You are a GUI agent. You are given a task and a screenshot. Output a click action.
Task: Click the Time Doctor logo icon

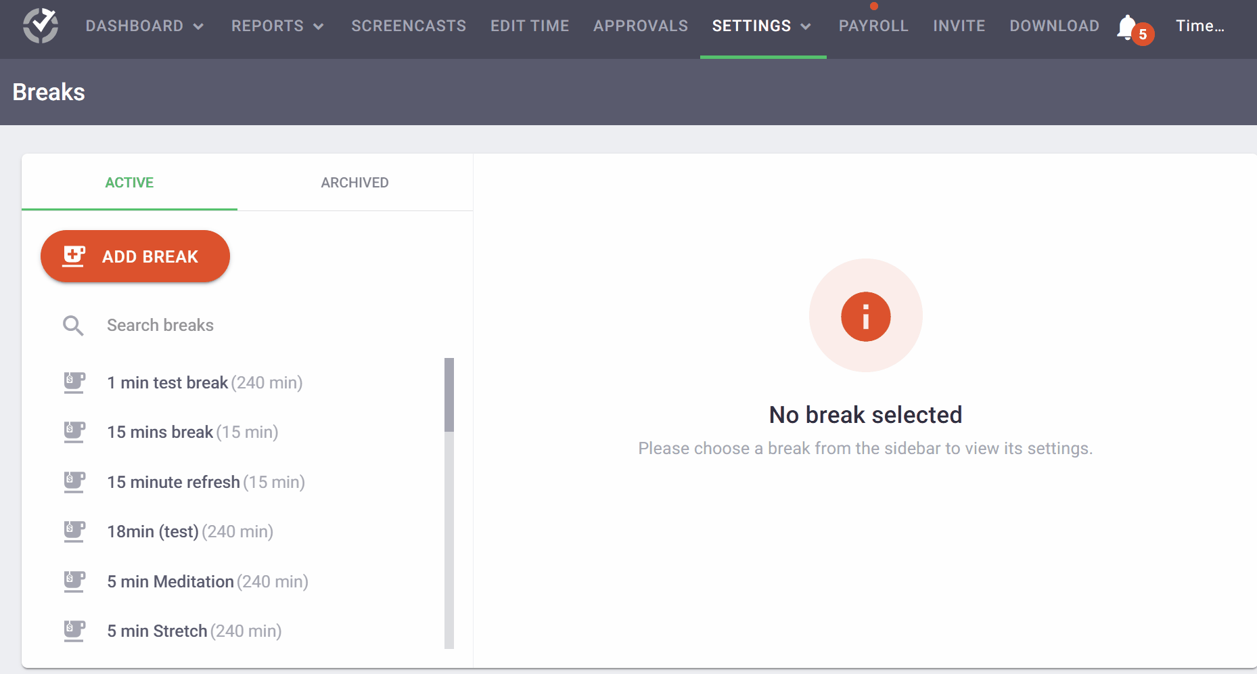click(40, 26)
